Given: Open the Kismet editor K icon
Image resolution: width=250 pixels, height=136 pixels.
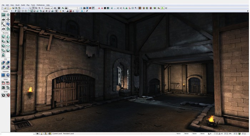Looking at the screenshot, I should coord(63,8).
